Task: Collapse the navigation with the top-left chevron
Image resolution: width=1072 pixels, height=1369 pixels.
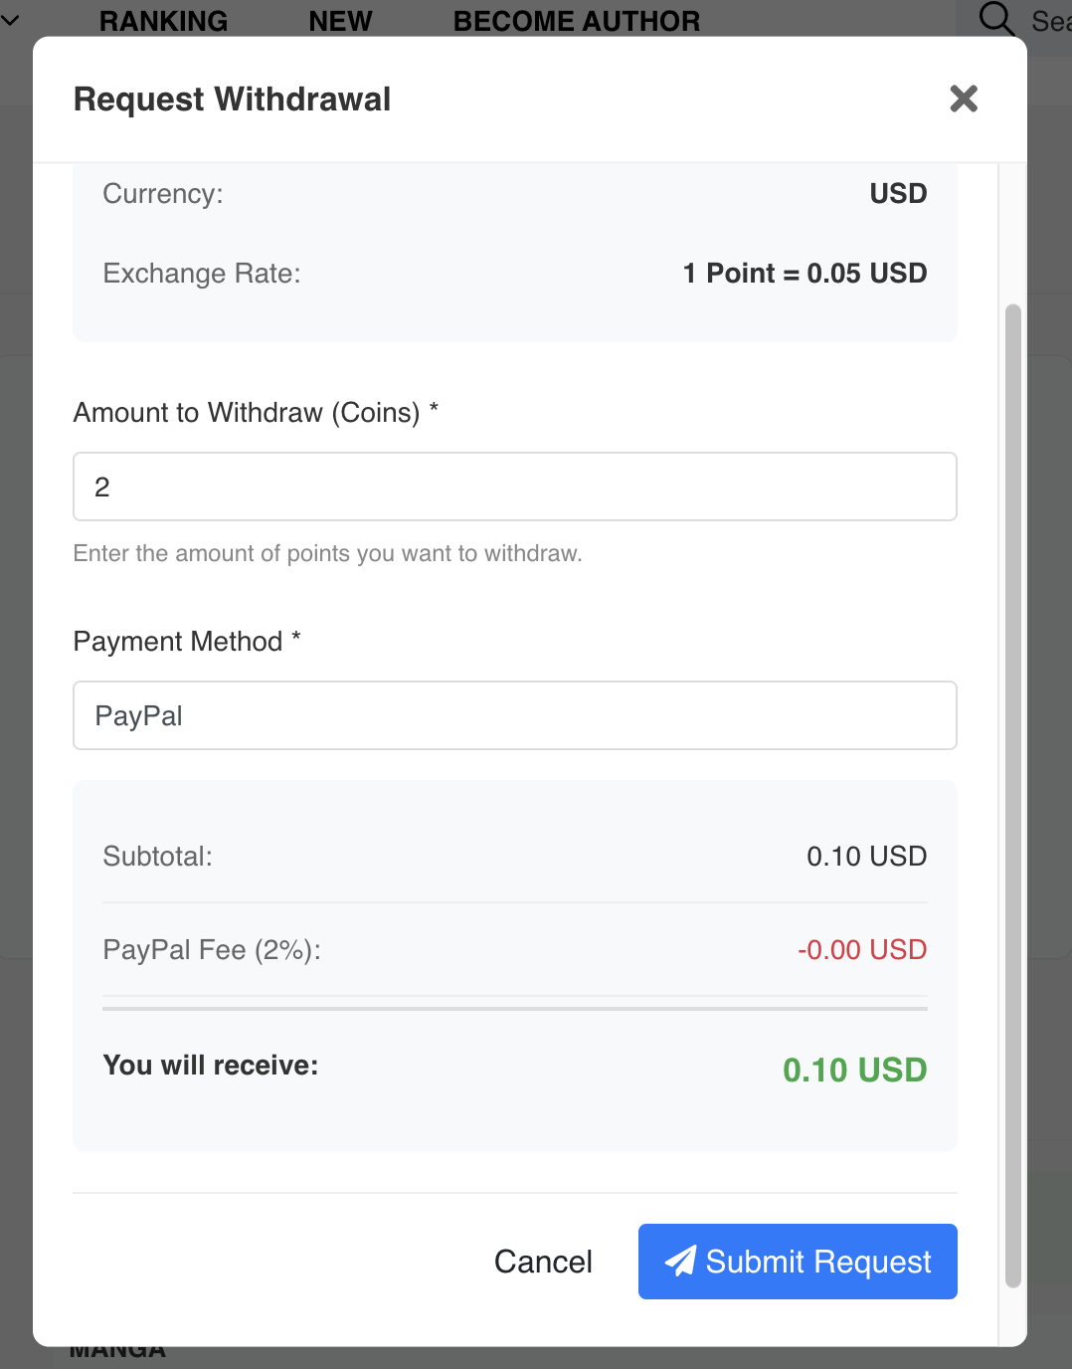Action: tap(12, 19)
